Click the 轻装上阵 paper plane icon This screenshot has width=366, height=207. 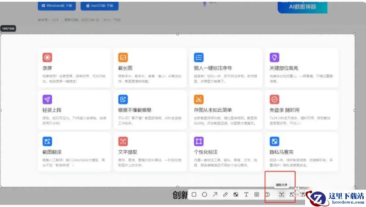[48, 99]
